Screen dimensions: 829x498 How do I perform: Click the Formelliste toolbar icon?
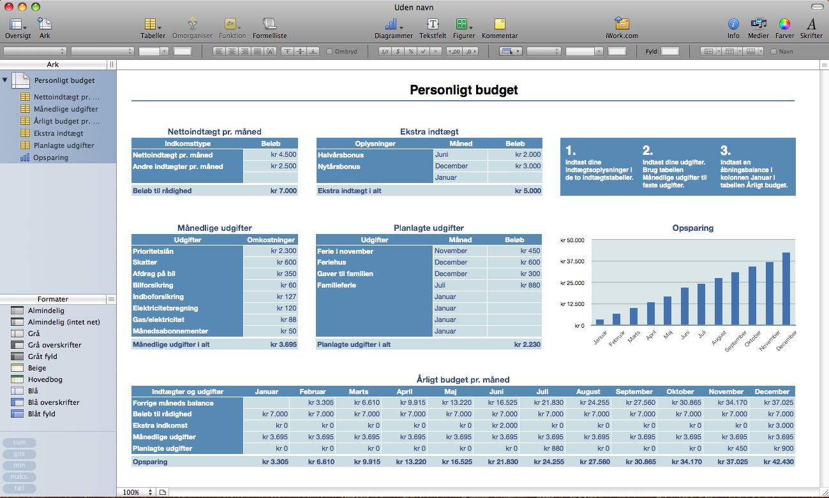pyautogui.click(x=269, y=26)
